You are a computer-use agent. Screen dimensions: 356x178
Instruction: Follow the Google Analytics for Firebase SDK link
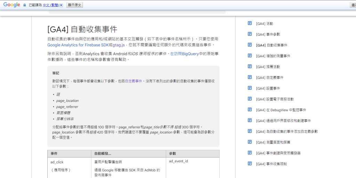pos(78,45)
